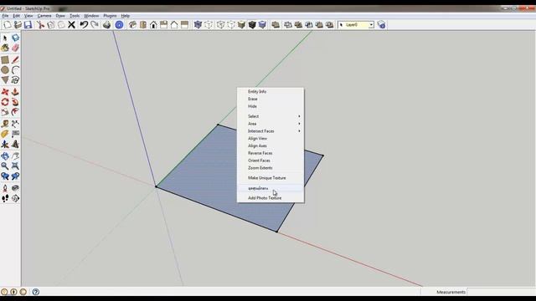
Task: Print the model via printer icon
Action: [106, 24]
